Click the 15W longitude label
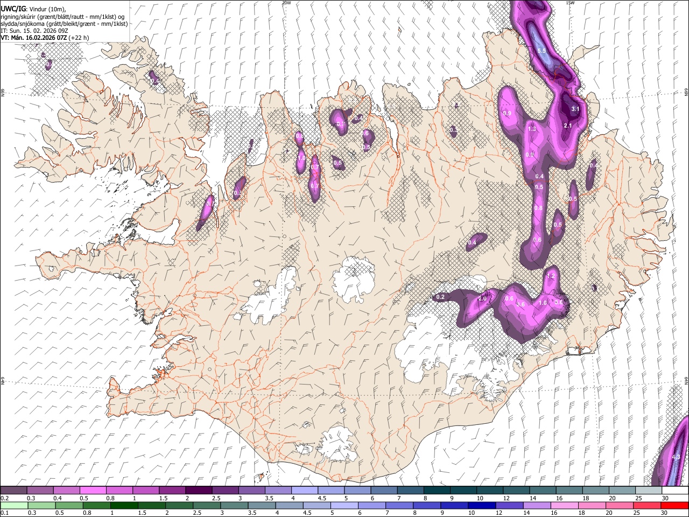This screenshot has width=689, height=517. pos(570,3)
